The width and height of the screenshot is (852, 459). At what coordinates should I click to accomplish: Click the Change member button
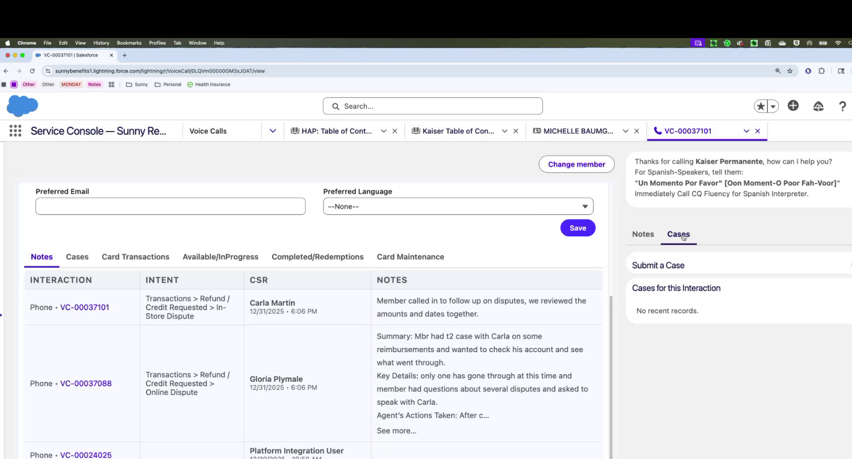[x=576, y=165]
